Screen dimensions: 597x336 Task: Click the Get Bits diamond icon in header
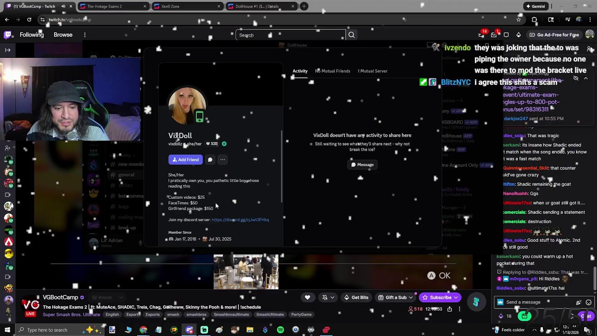519,35
